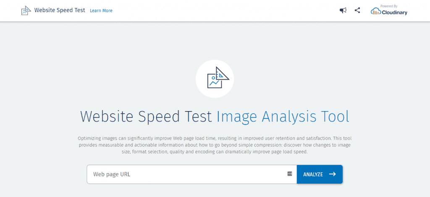Click the 'Web page URL' placeholder text
The width and height of the screenshot is (430, 197).
[112, 174]
